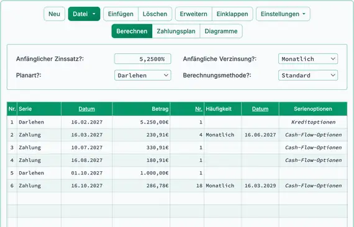Click the first Datum column header link

click(x=87, y=109)
